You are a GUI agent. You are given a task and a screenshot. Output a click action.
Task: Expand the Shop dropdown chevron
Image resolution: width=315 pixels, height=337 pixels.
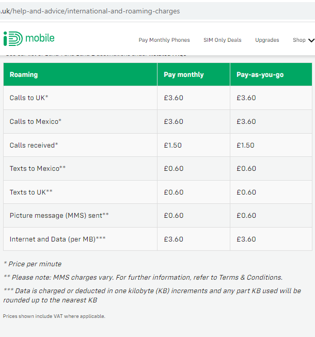[x=311, y=40]
